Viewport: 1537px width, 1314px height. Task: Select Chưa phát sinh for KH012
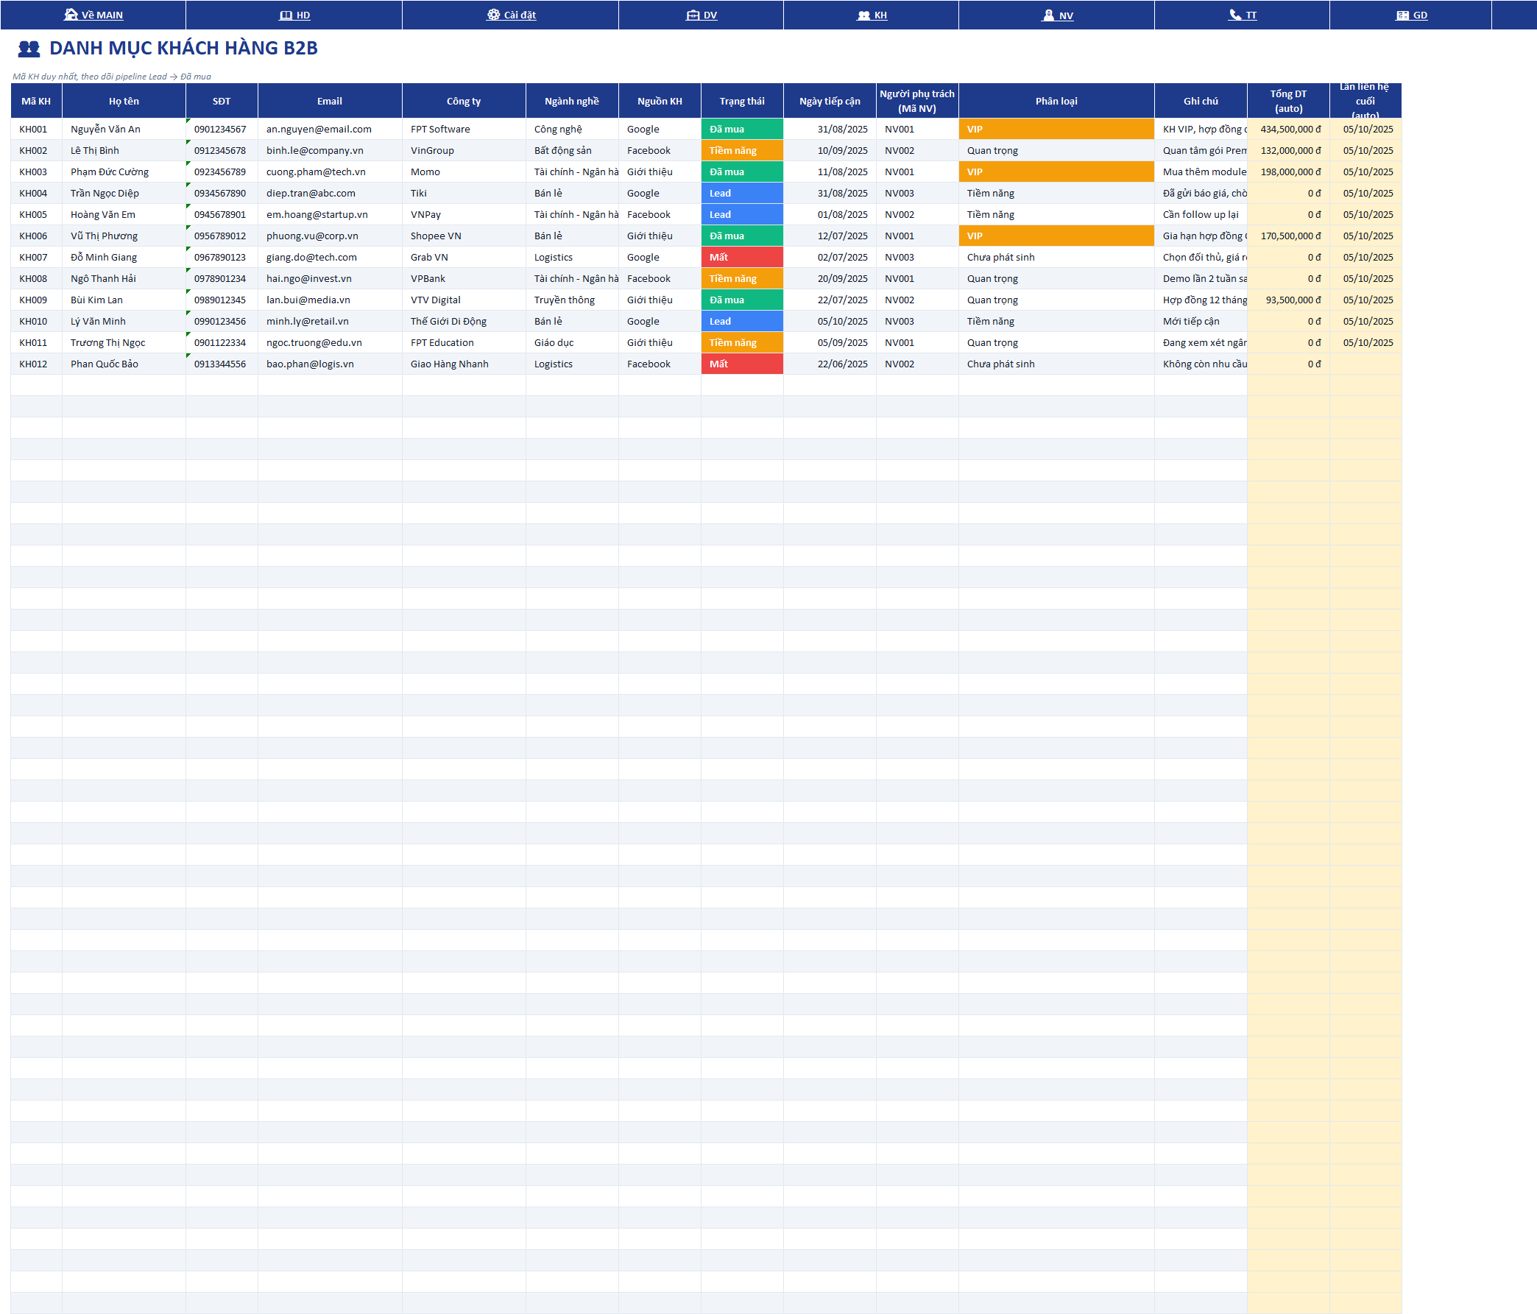click(x=1056, y=364)
